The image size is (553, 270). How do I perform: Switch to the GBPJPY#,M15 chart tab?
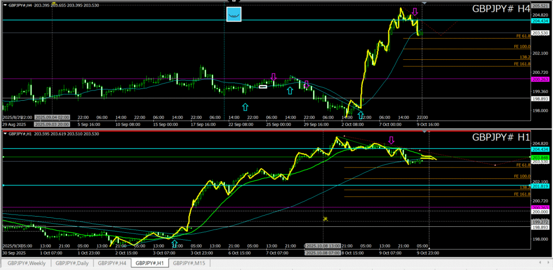click(x=190, y=263)
